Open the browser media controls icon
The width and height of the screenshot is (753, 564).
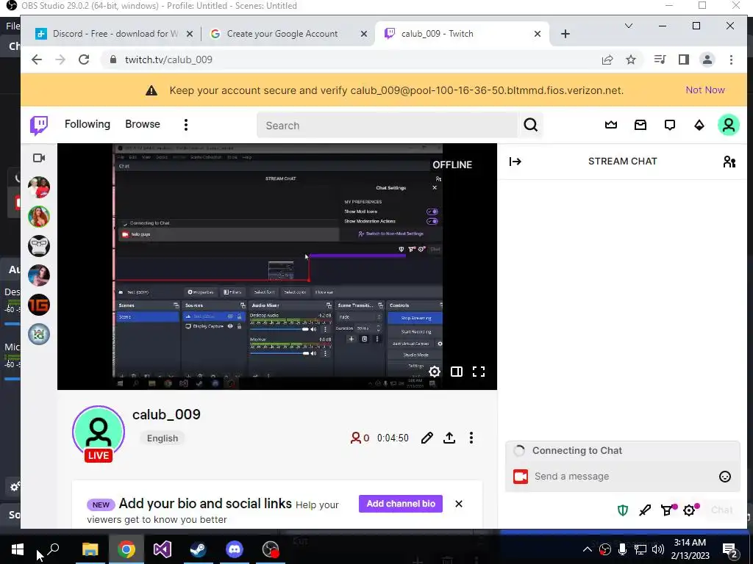pos(660,59)
